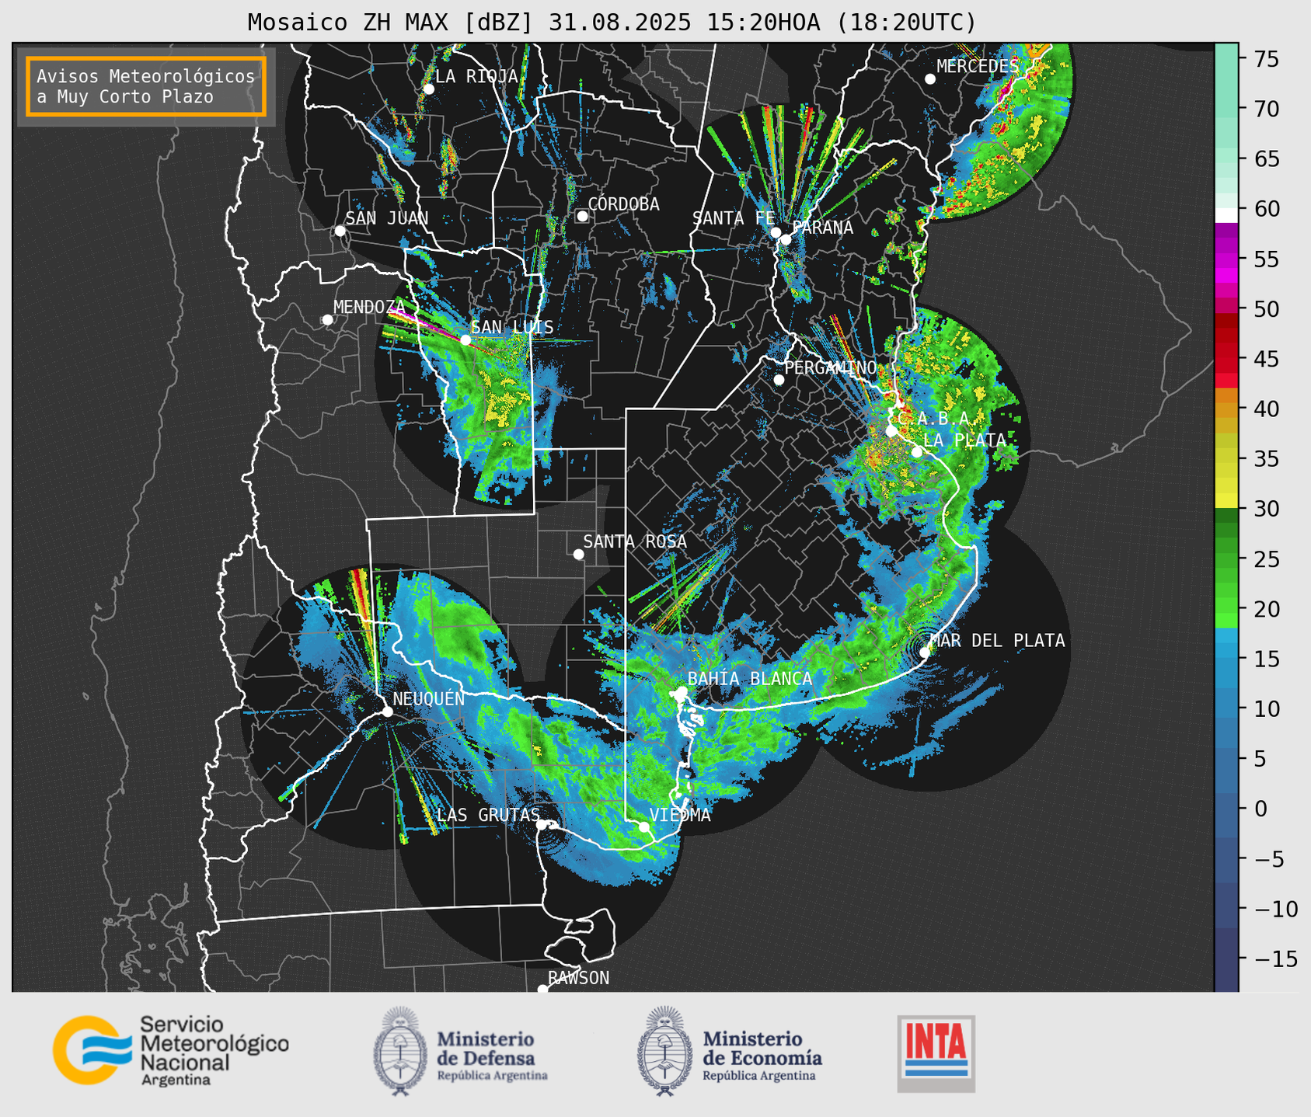Viewport: 1311px width, 1117px height.
Task: Click the PARANÁ city marker dot
Action: tap(786, 239)
